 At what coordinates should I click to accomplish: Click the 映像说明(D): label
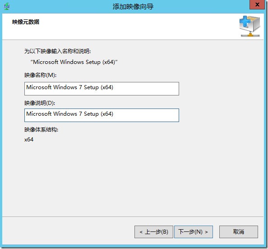coord(40,103)
